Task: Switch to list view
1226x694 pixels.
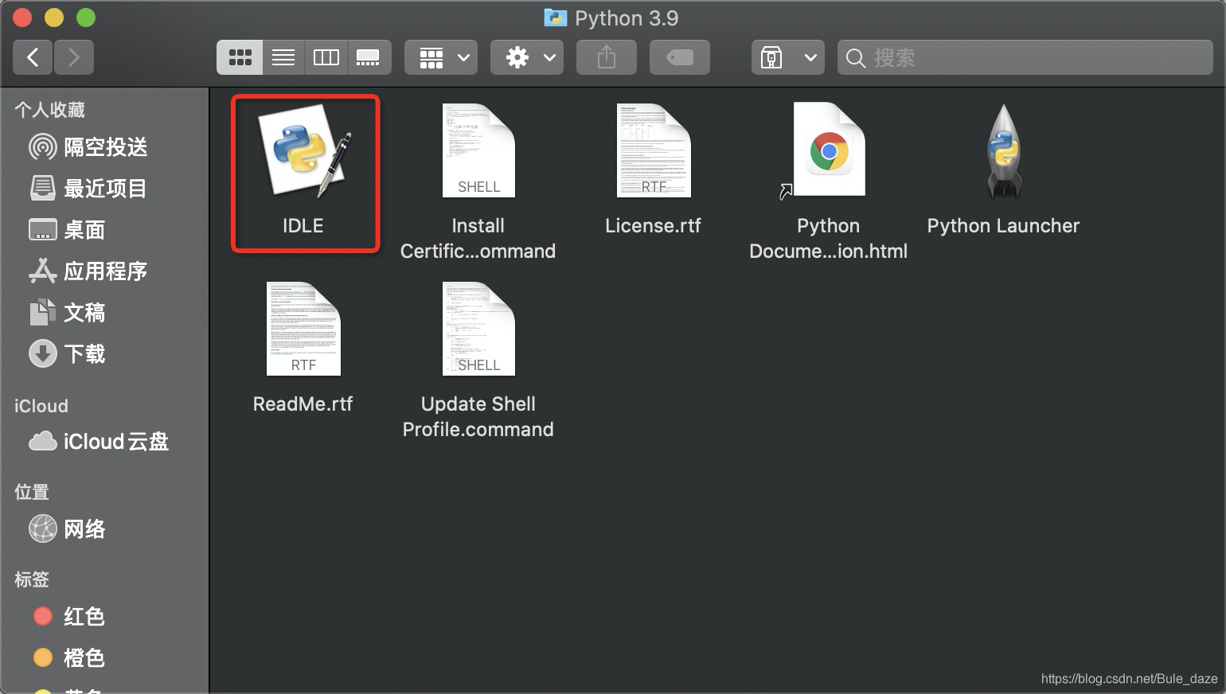Action: (x=283, y=57)
